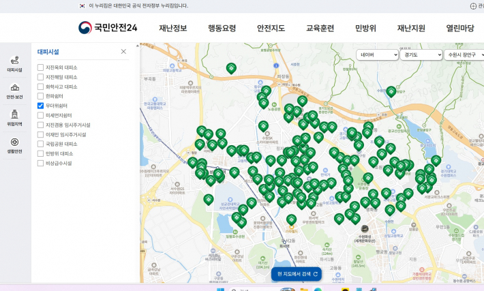Click the 만석거 map label
484x291 pixels.
pyautogui.click(x=325, y=174)
